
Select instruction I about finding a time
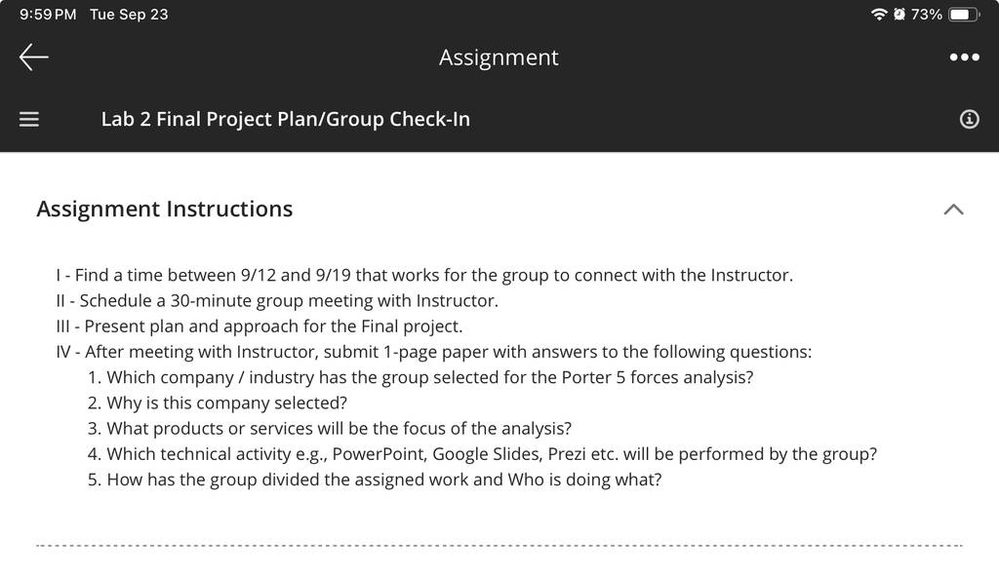[424, 275]
